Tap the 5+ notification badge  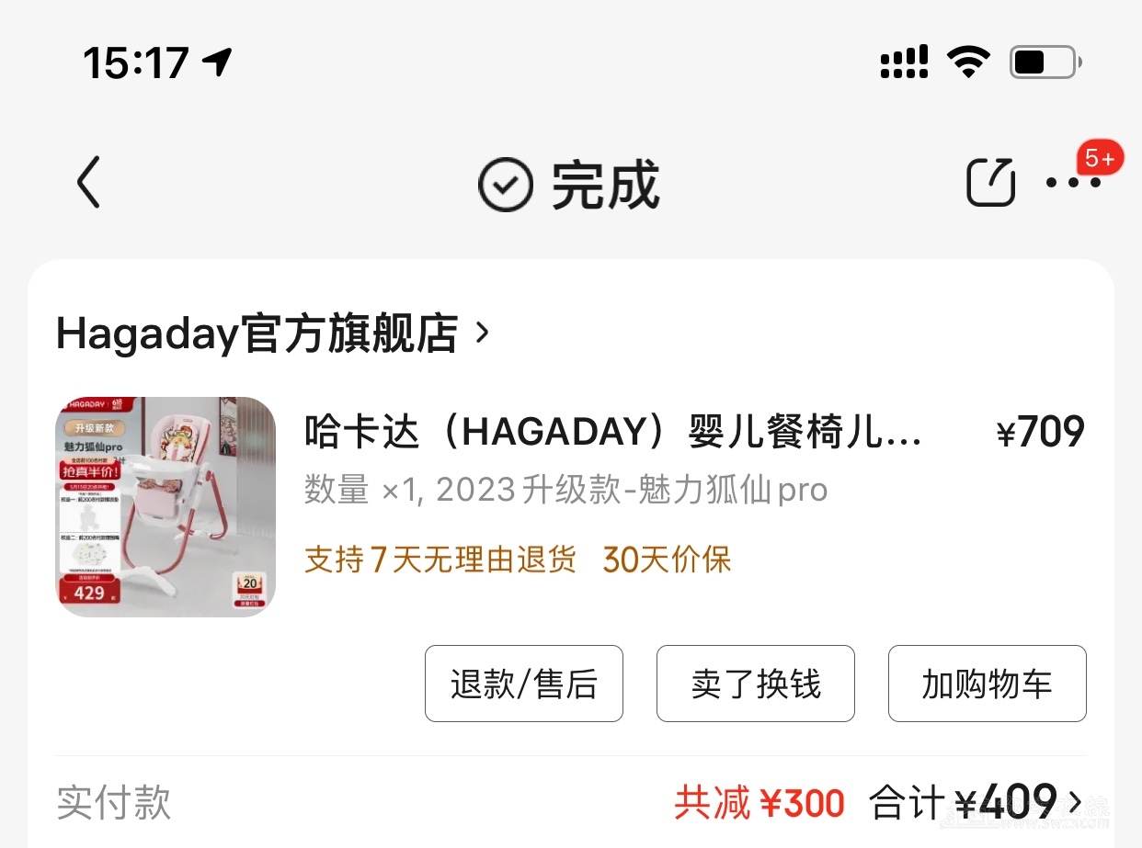click(x=1100, y=159)
